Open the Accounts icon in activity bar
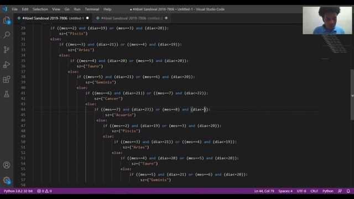The height and width of the screenshot is (199, 354). click(7, 165)
